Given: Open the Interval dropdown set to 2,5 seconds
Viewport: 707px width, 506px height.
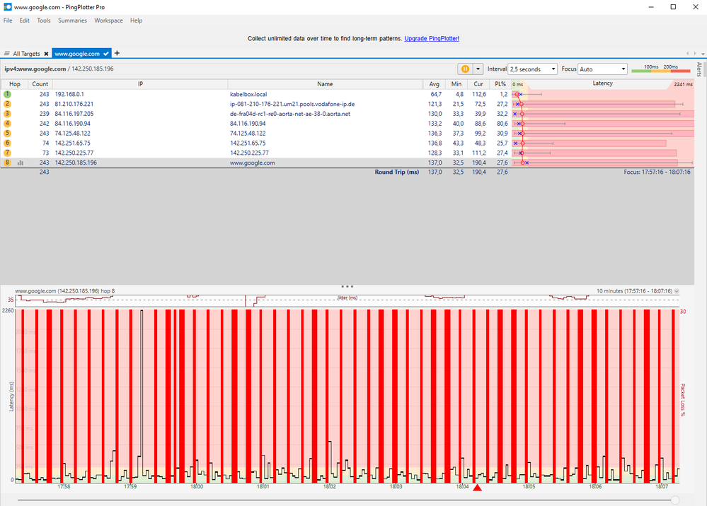Looking at the screenshot, I should click(x=532, y=69).
